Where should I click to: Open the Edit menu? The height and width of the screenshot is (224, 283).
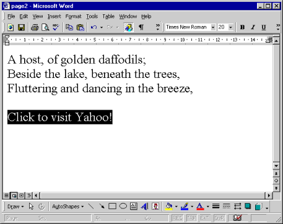[x=24, y=16]
